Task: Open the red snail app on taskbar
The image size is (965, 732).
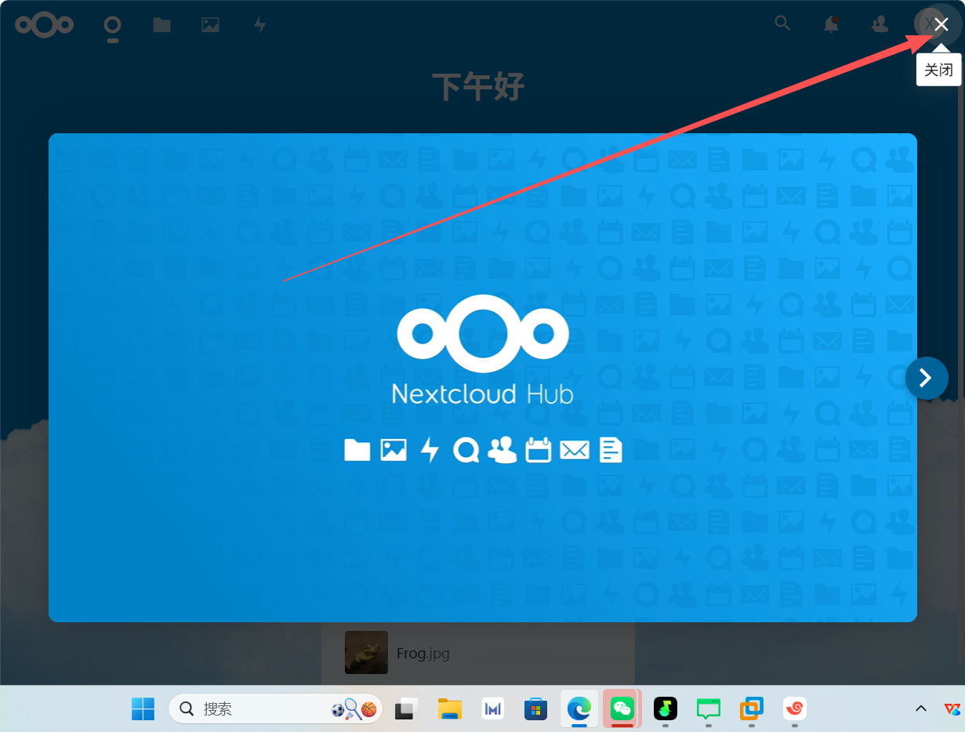Action: pos(795,708)
